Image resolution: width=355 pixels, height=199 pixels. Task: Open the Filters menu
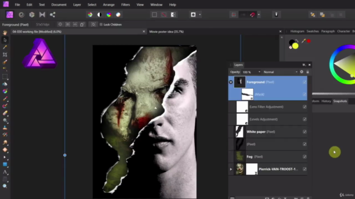click(x=125, y=4)
